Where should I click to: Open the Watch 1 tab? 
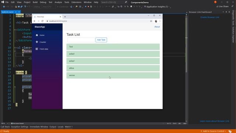tap(69, 127)
